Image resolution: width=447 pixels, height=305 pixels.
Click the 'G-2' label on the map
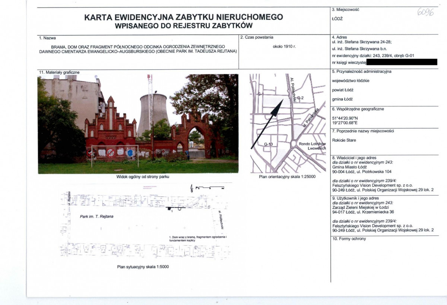tap(301, 97)
